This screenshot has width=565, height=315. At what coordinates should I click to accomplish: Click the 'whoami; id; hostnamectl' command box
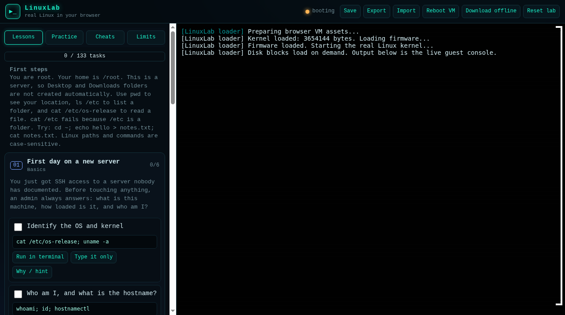[85, 309]
